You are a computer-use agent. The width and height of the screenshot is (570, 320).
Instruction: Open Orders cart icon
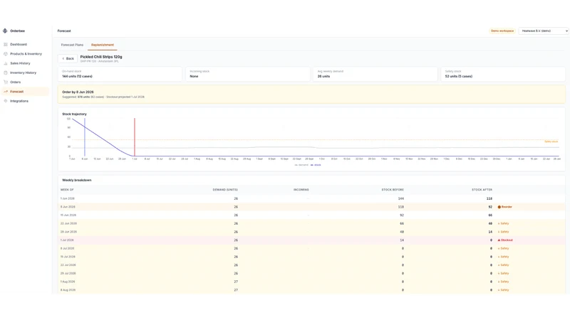click(6, 82)
